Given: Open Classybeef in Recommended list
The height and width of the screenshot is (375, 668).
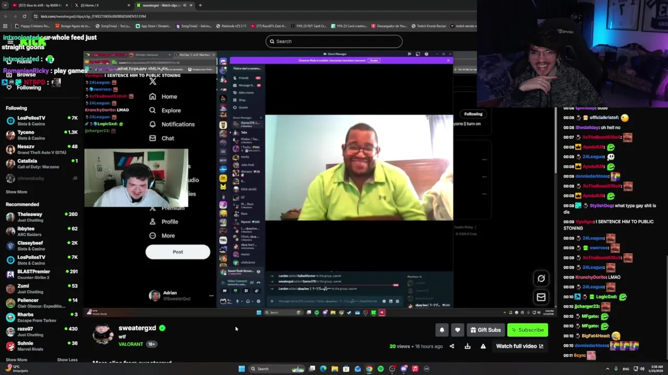Looking at the screenshot, I should point(41,246).
